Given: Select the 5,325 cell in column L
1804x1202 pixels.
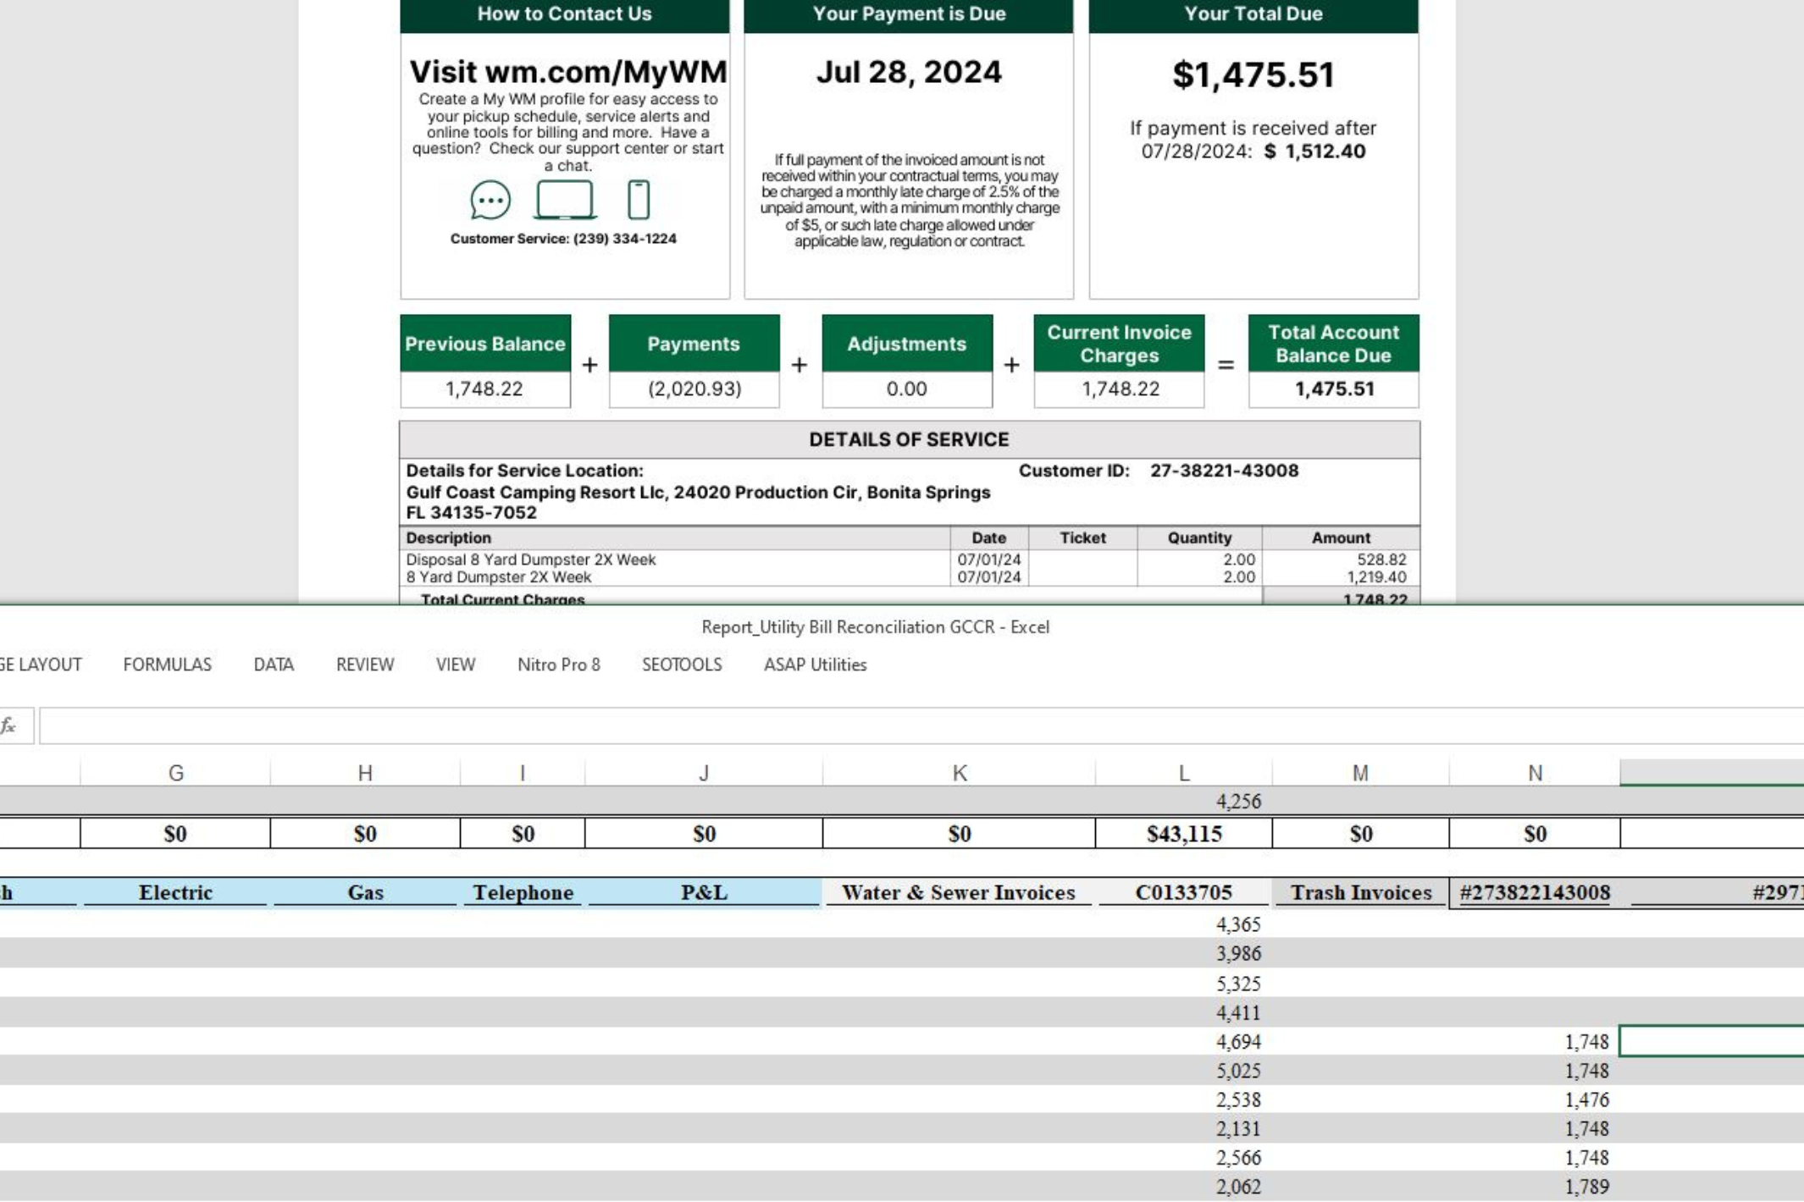Looking at the screenshot, I should pos(1184,984).
